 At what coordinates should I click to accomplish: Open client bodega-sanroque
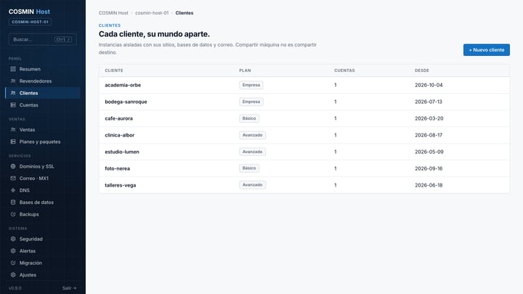(x=126, y=102)
